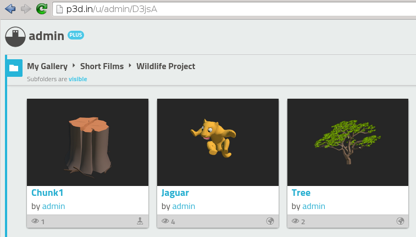Go back with the browser back arrow
Screen dimensions: 416x237
(10, 9)
